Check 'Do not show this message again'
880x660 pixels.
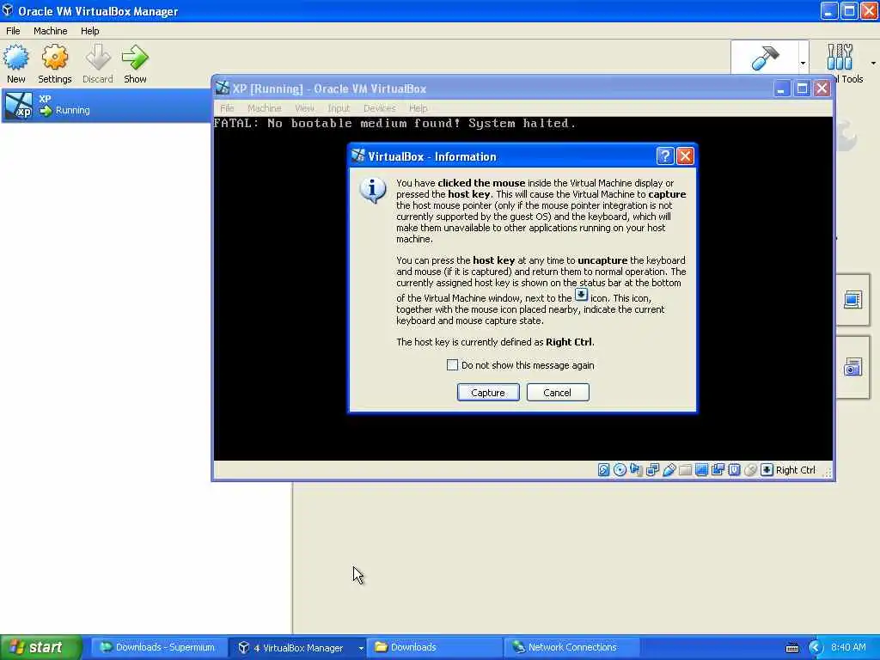[x=452, y=364]
